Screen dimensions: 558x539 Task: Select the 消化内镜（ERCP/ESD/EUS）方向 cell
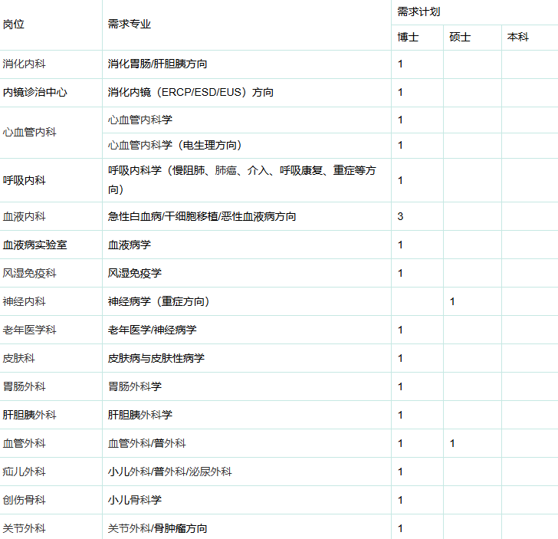coord(190,93)
